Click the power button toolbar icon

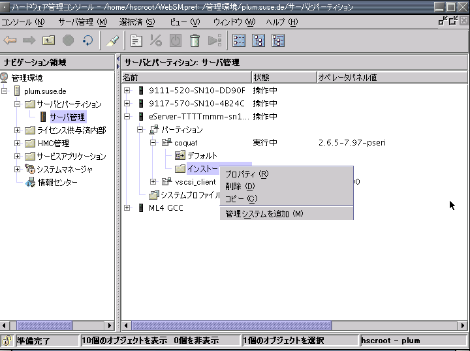click(x=176, y=40)
